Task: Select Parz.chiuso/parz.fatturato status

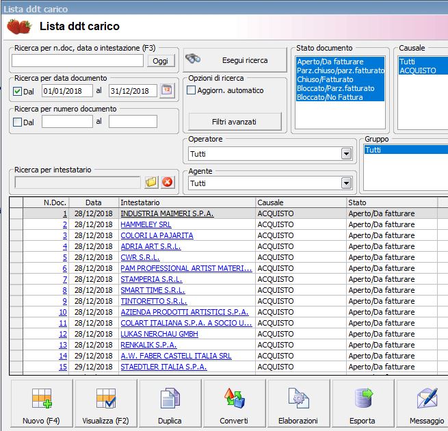Action: [340, 70]
